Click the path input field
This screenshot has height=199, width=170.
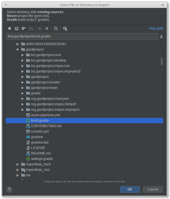[82, 36]
